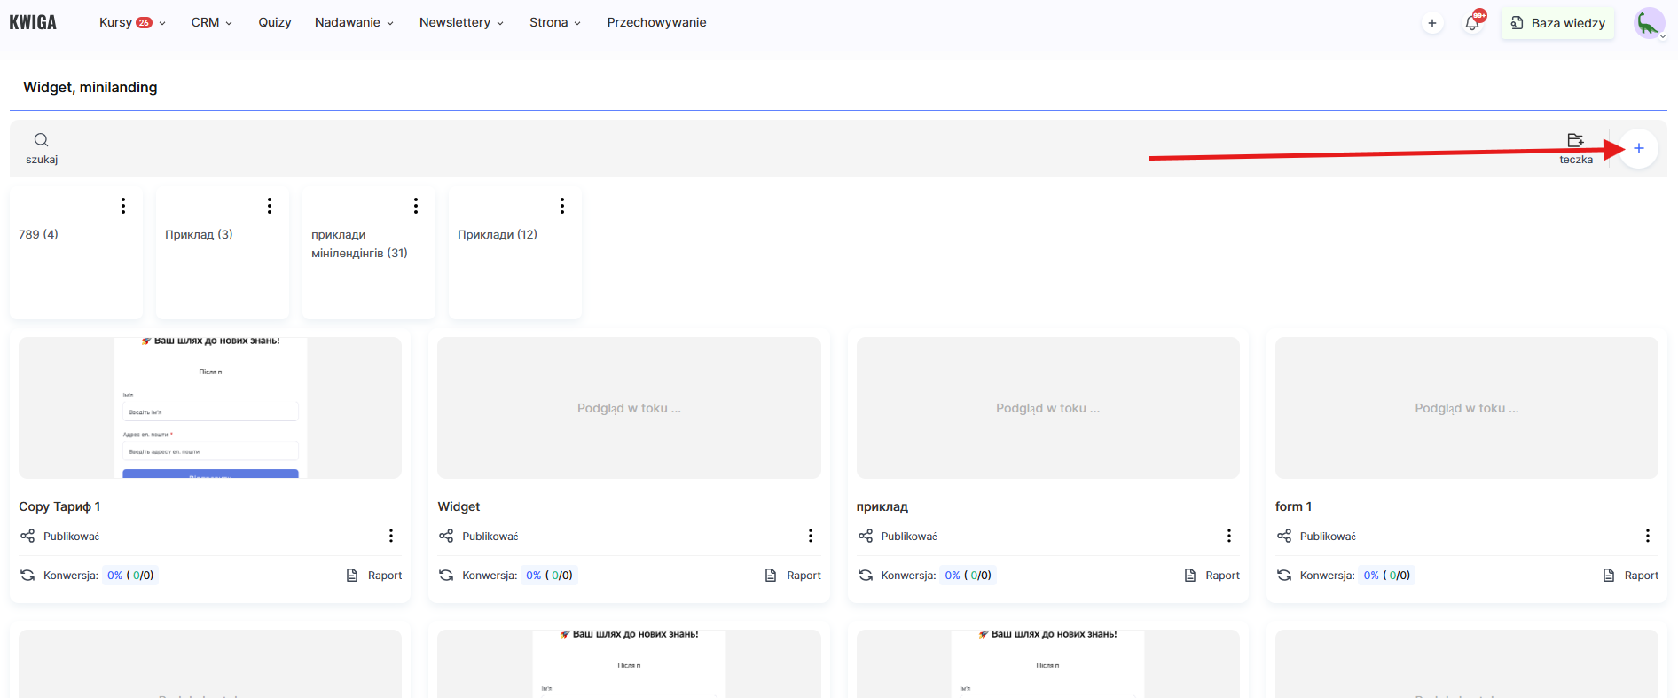Open the Copy Тариф 1 preview thumbnail
Screen dimensions: 1678x698
pos(210,408)
